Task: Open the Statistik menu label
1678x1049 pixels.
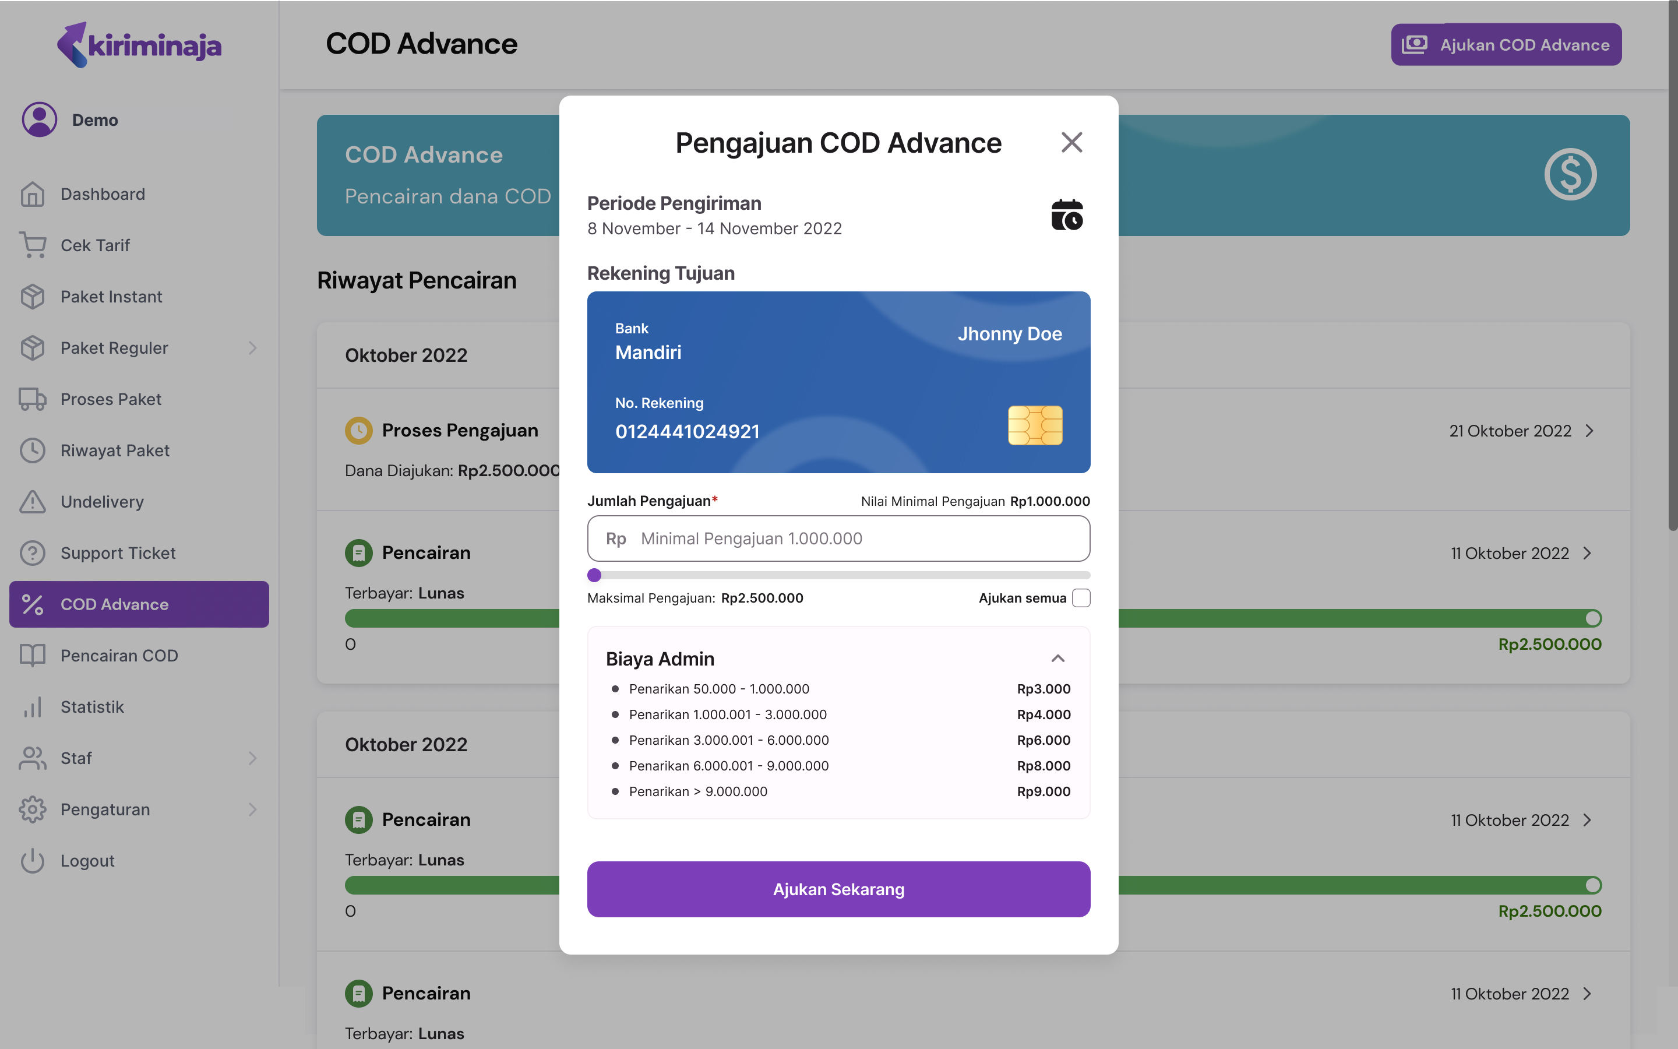Action: click(92, 707)
